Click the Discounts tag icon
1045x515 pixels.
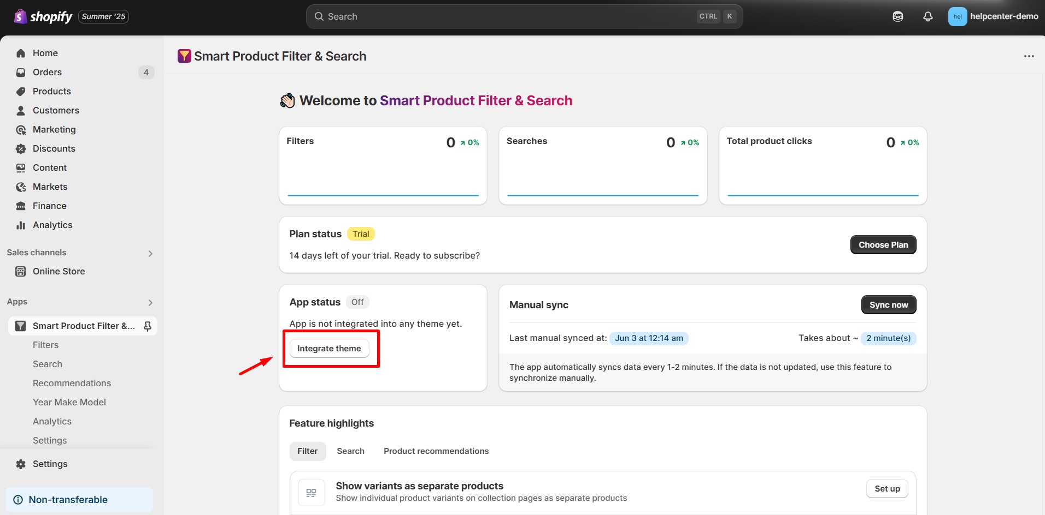[x=20, y=148]
